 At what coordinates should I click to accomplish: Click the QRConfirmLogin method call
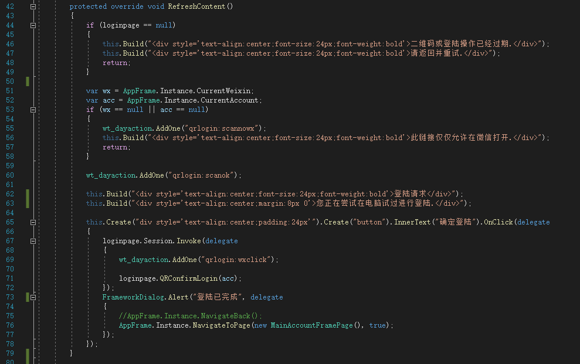[188, 278]
